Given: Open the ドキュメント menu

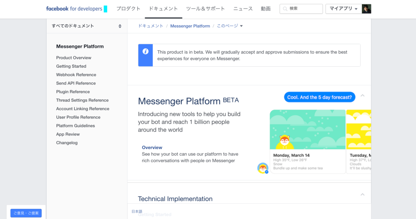Looking at the screenshot, I should click(163, 9).
